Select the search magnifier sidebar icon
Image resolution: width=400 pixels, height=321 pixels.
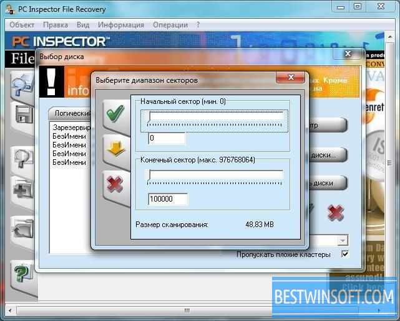[x=24, y=158]
